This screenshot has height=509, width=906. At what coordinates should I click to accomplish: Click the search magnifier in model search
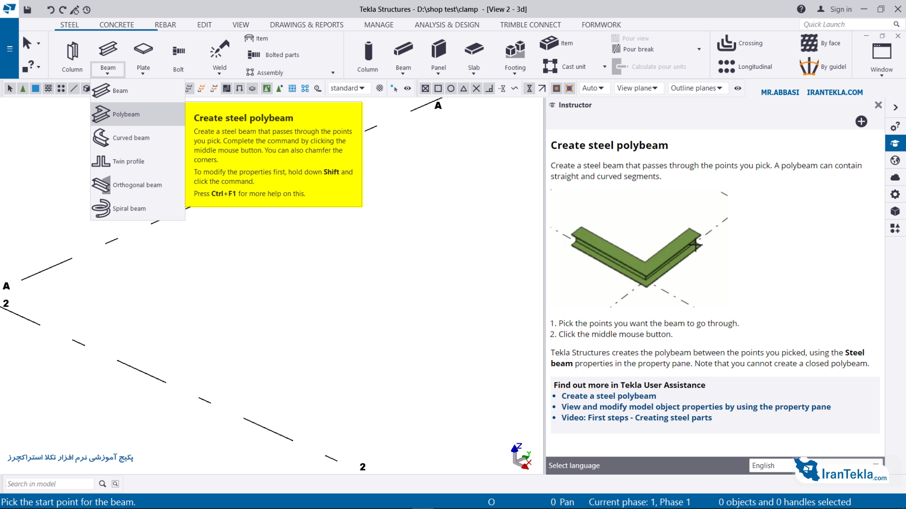pyautogui.click(x=102, y=484)
